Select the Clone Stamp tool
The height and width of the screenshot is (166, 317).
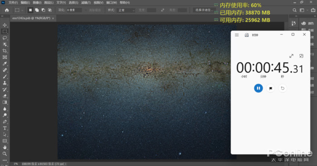pyautogui.click(x=5, y=83)
